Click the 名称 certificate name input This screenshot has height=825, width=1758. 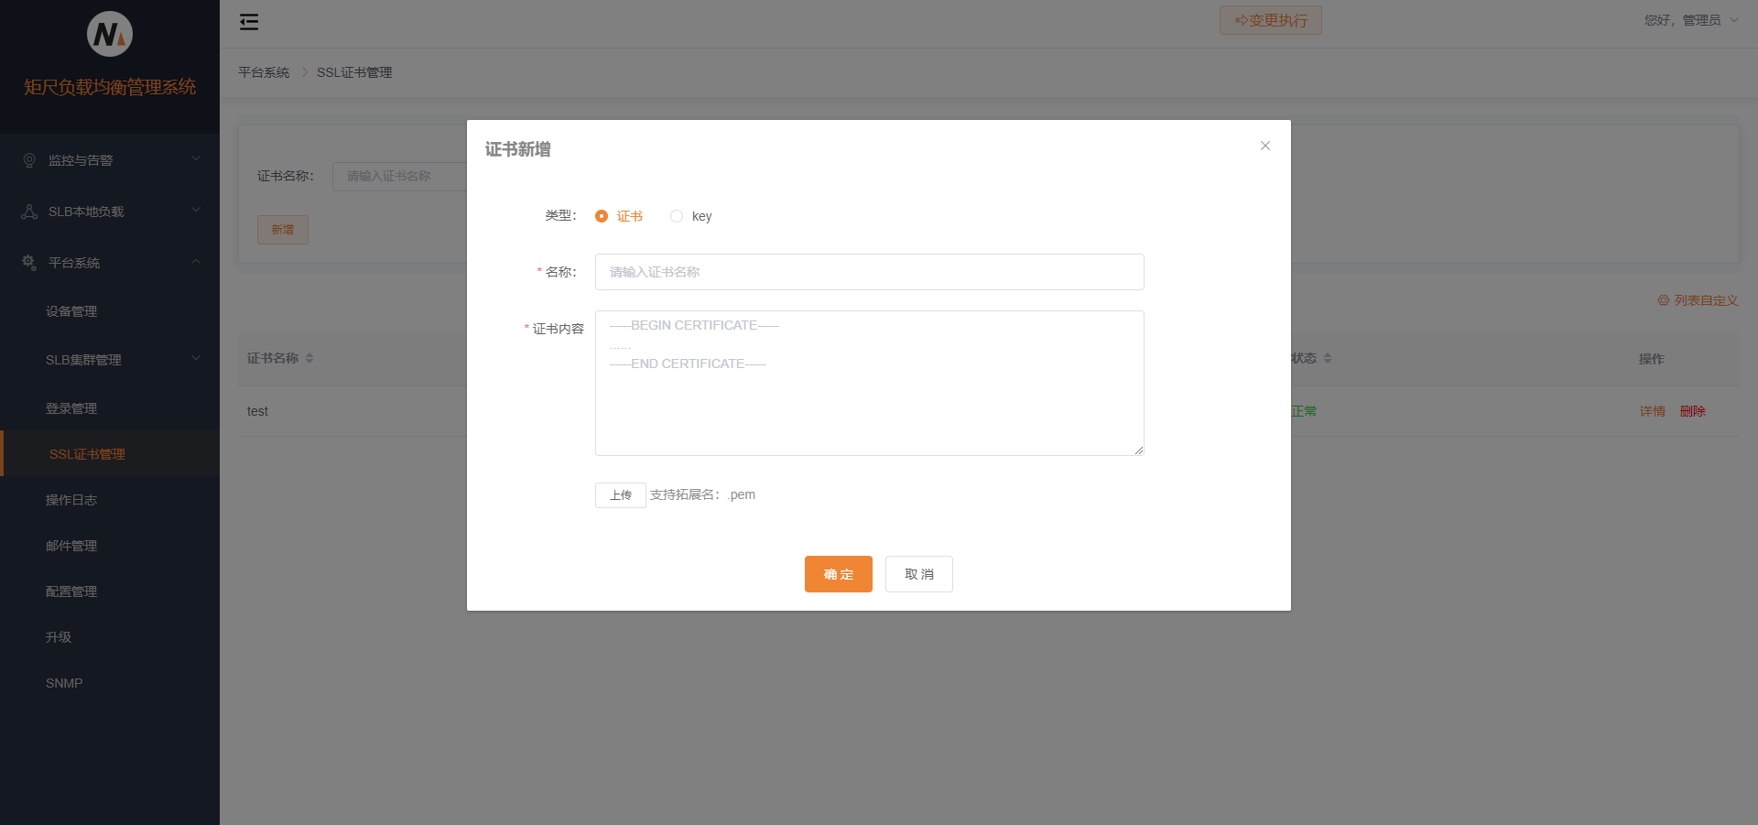coord(869,272)
